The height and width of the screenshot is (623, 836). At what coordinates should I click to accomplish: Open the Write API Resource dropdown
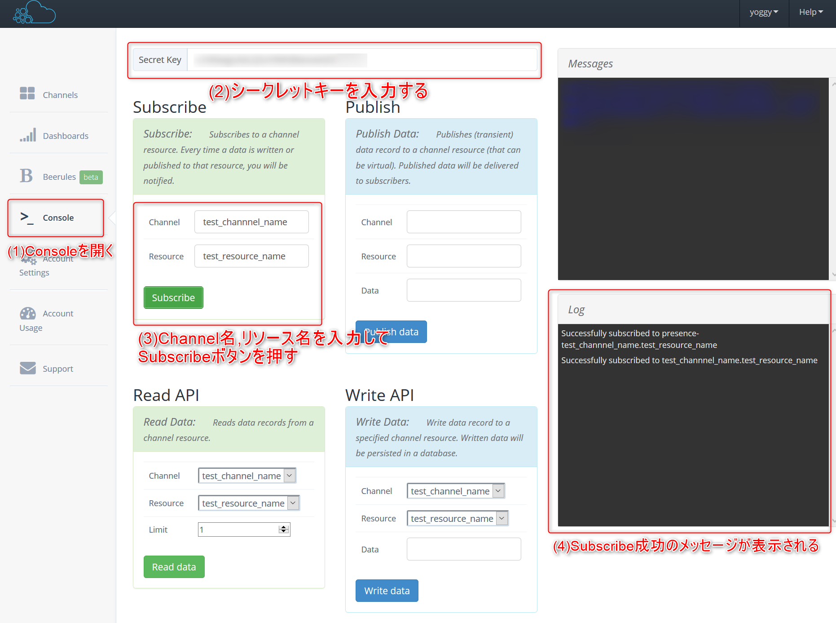pyautogui.click(x=502, y=518)
